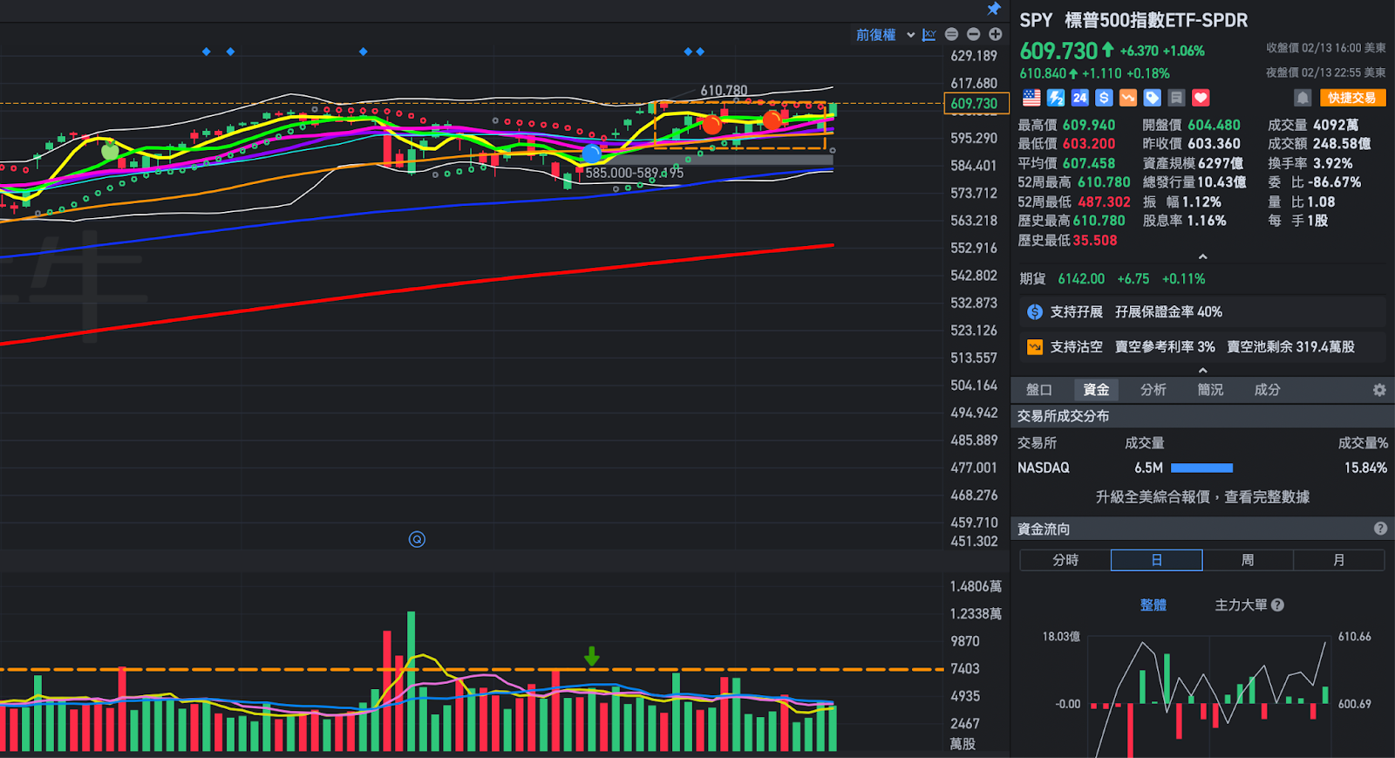Click the blue price tag icon
Image resolution: width=1395 pixels, height=758 pixels.
[x=1152, y=98]
